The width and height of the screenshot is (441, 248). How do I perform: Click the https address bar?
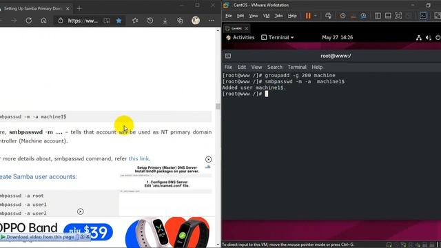(83, 21)
